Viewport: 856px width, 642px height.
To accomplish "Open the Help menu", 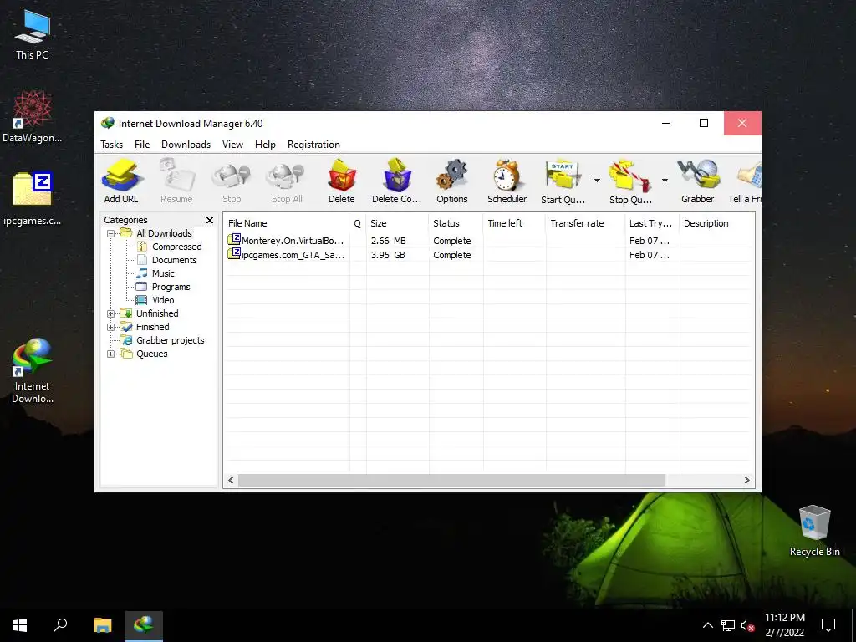I will coord(265,145).
